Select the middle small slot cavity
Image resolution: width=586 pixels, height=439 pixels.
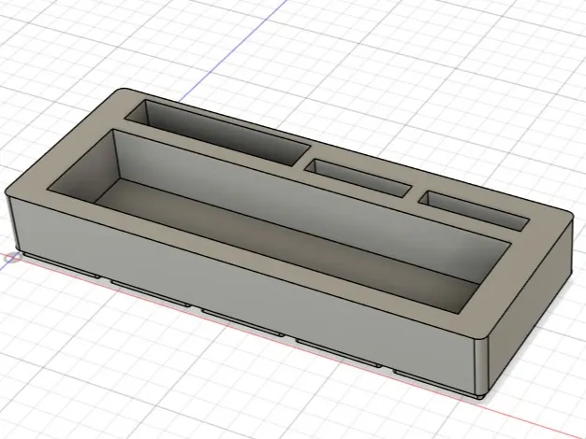pyautogui.click(x=358, y=177)
